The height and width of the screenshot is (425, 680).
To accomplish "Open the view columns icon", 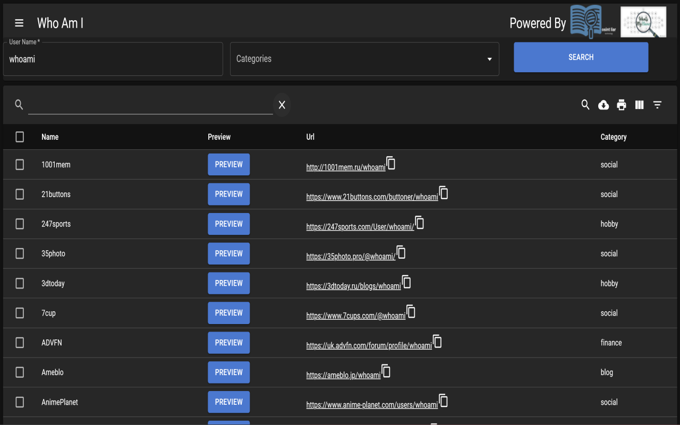I will pyautogui.click(x=640, y=105).
